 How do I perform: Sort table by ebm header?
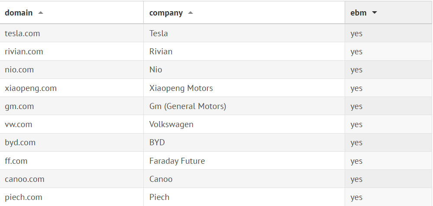click(x=359, y=13)
